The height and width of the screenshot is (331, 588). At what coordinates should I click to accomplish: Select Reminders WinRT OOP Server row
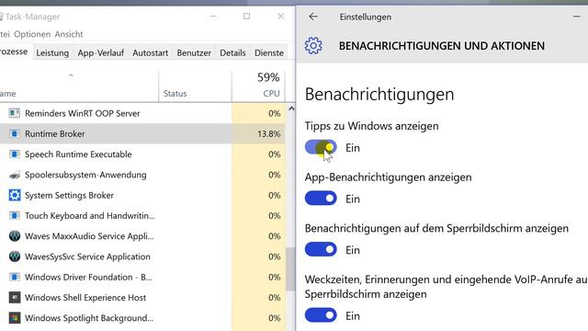pyautogui.click(x=142, y=113)
